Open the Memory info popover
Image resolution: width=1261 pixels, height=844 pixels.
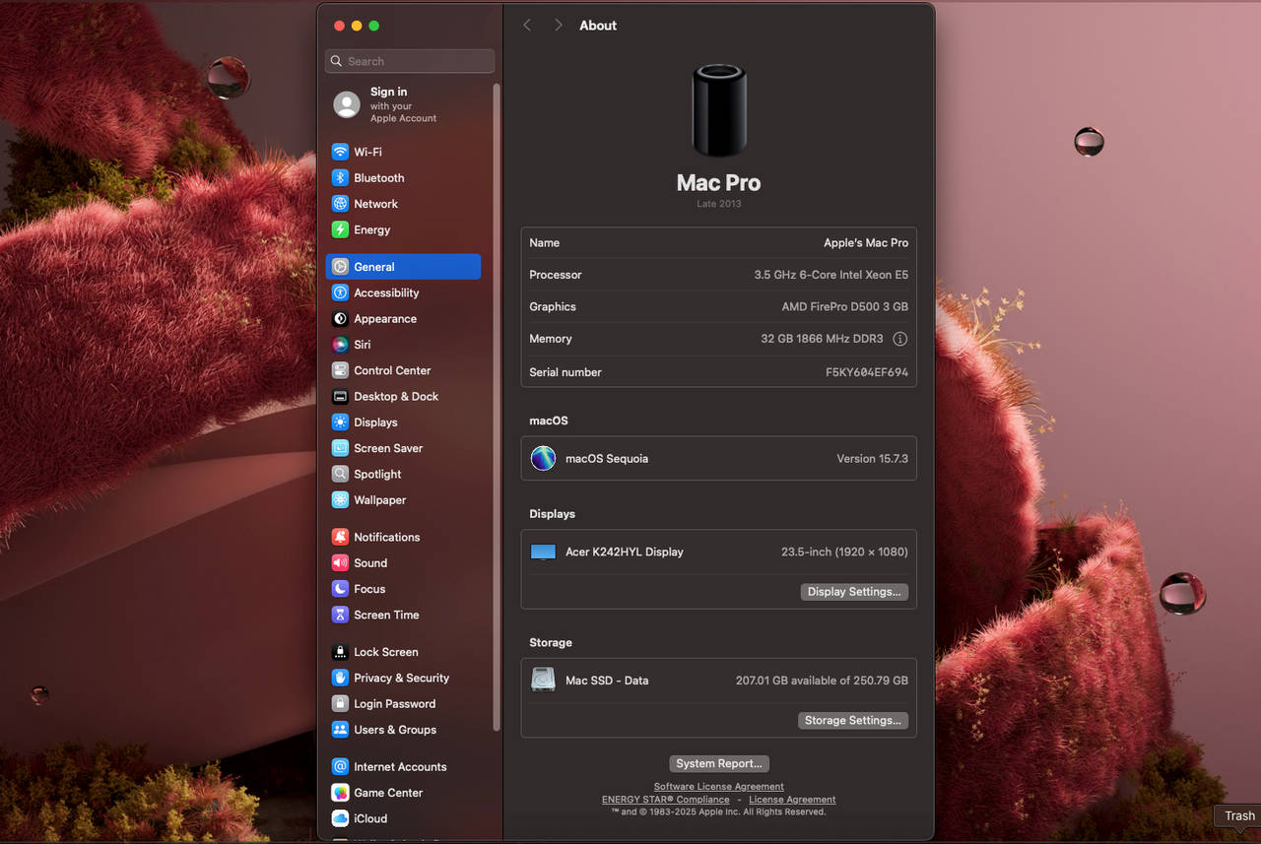pyautogui.click(x=899, y=339)
